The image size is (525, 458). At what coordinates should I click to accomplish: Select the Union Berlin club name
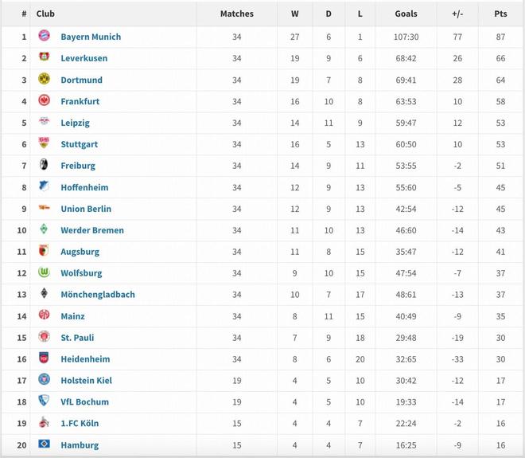(86, 209)
